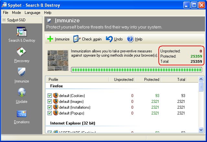Image resolution: width=207 pixels, height=142 pixels.
Task: Open the Donations credit card icon
Action: tap(22, 114)
